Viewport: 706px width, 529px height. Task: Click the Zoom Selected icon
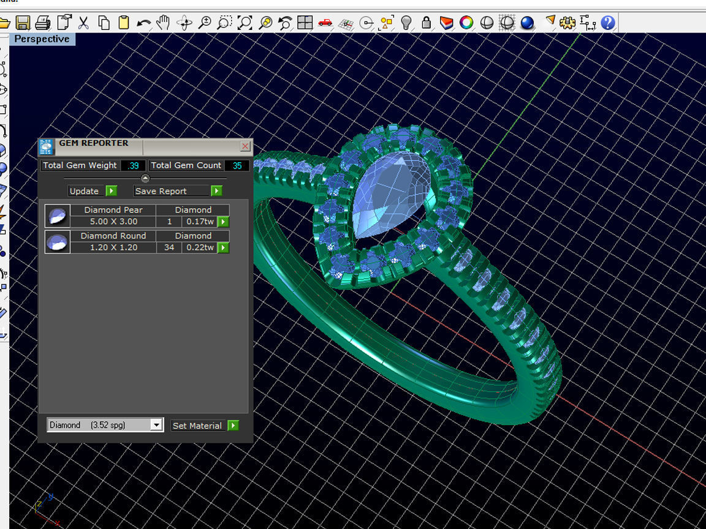pos(265,23)
